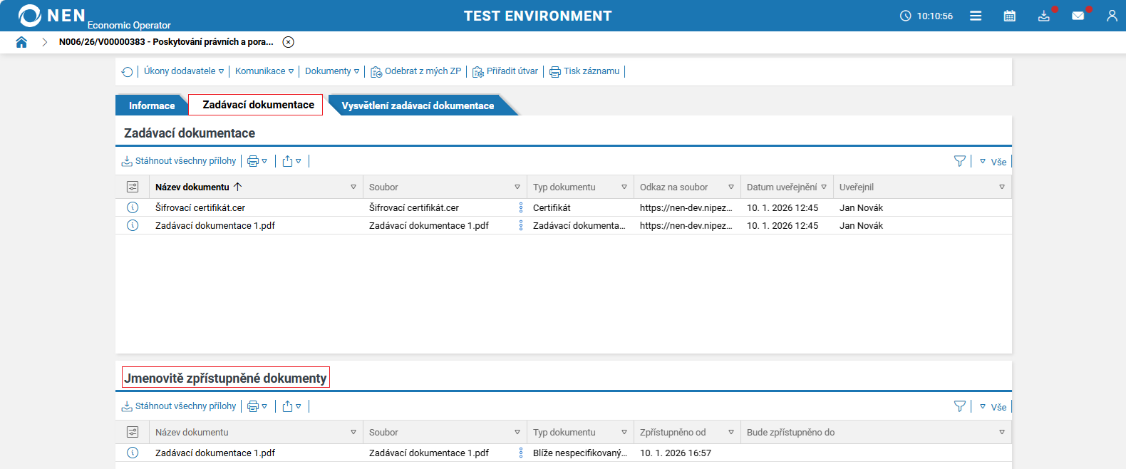1126x469 pixels.
Task: Click filter funnel icon in Zadávací dokumentace
Action: 959,161
